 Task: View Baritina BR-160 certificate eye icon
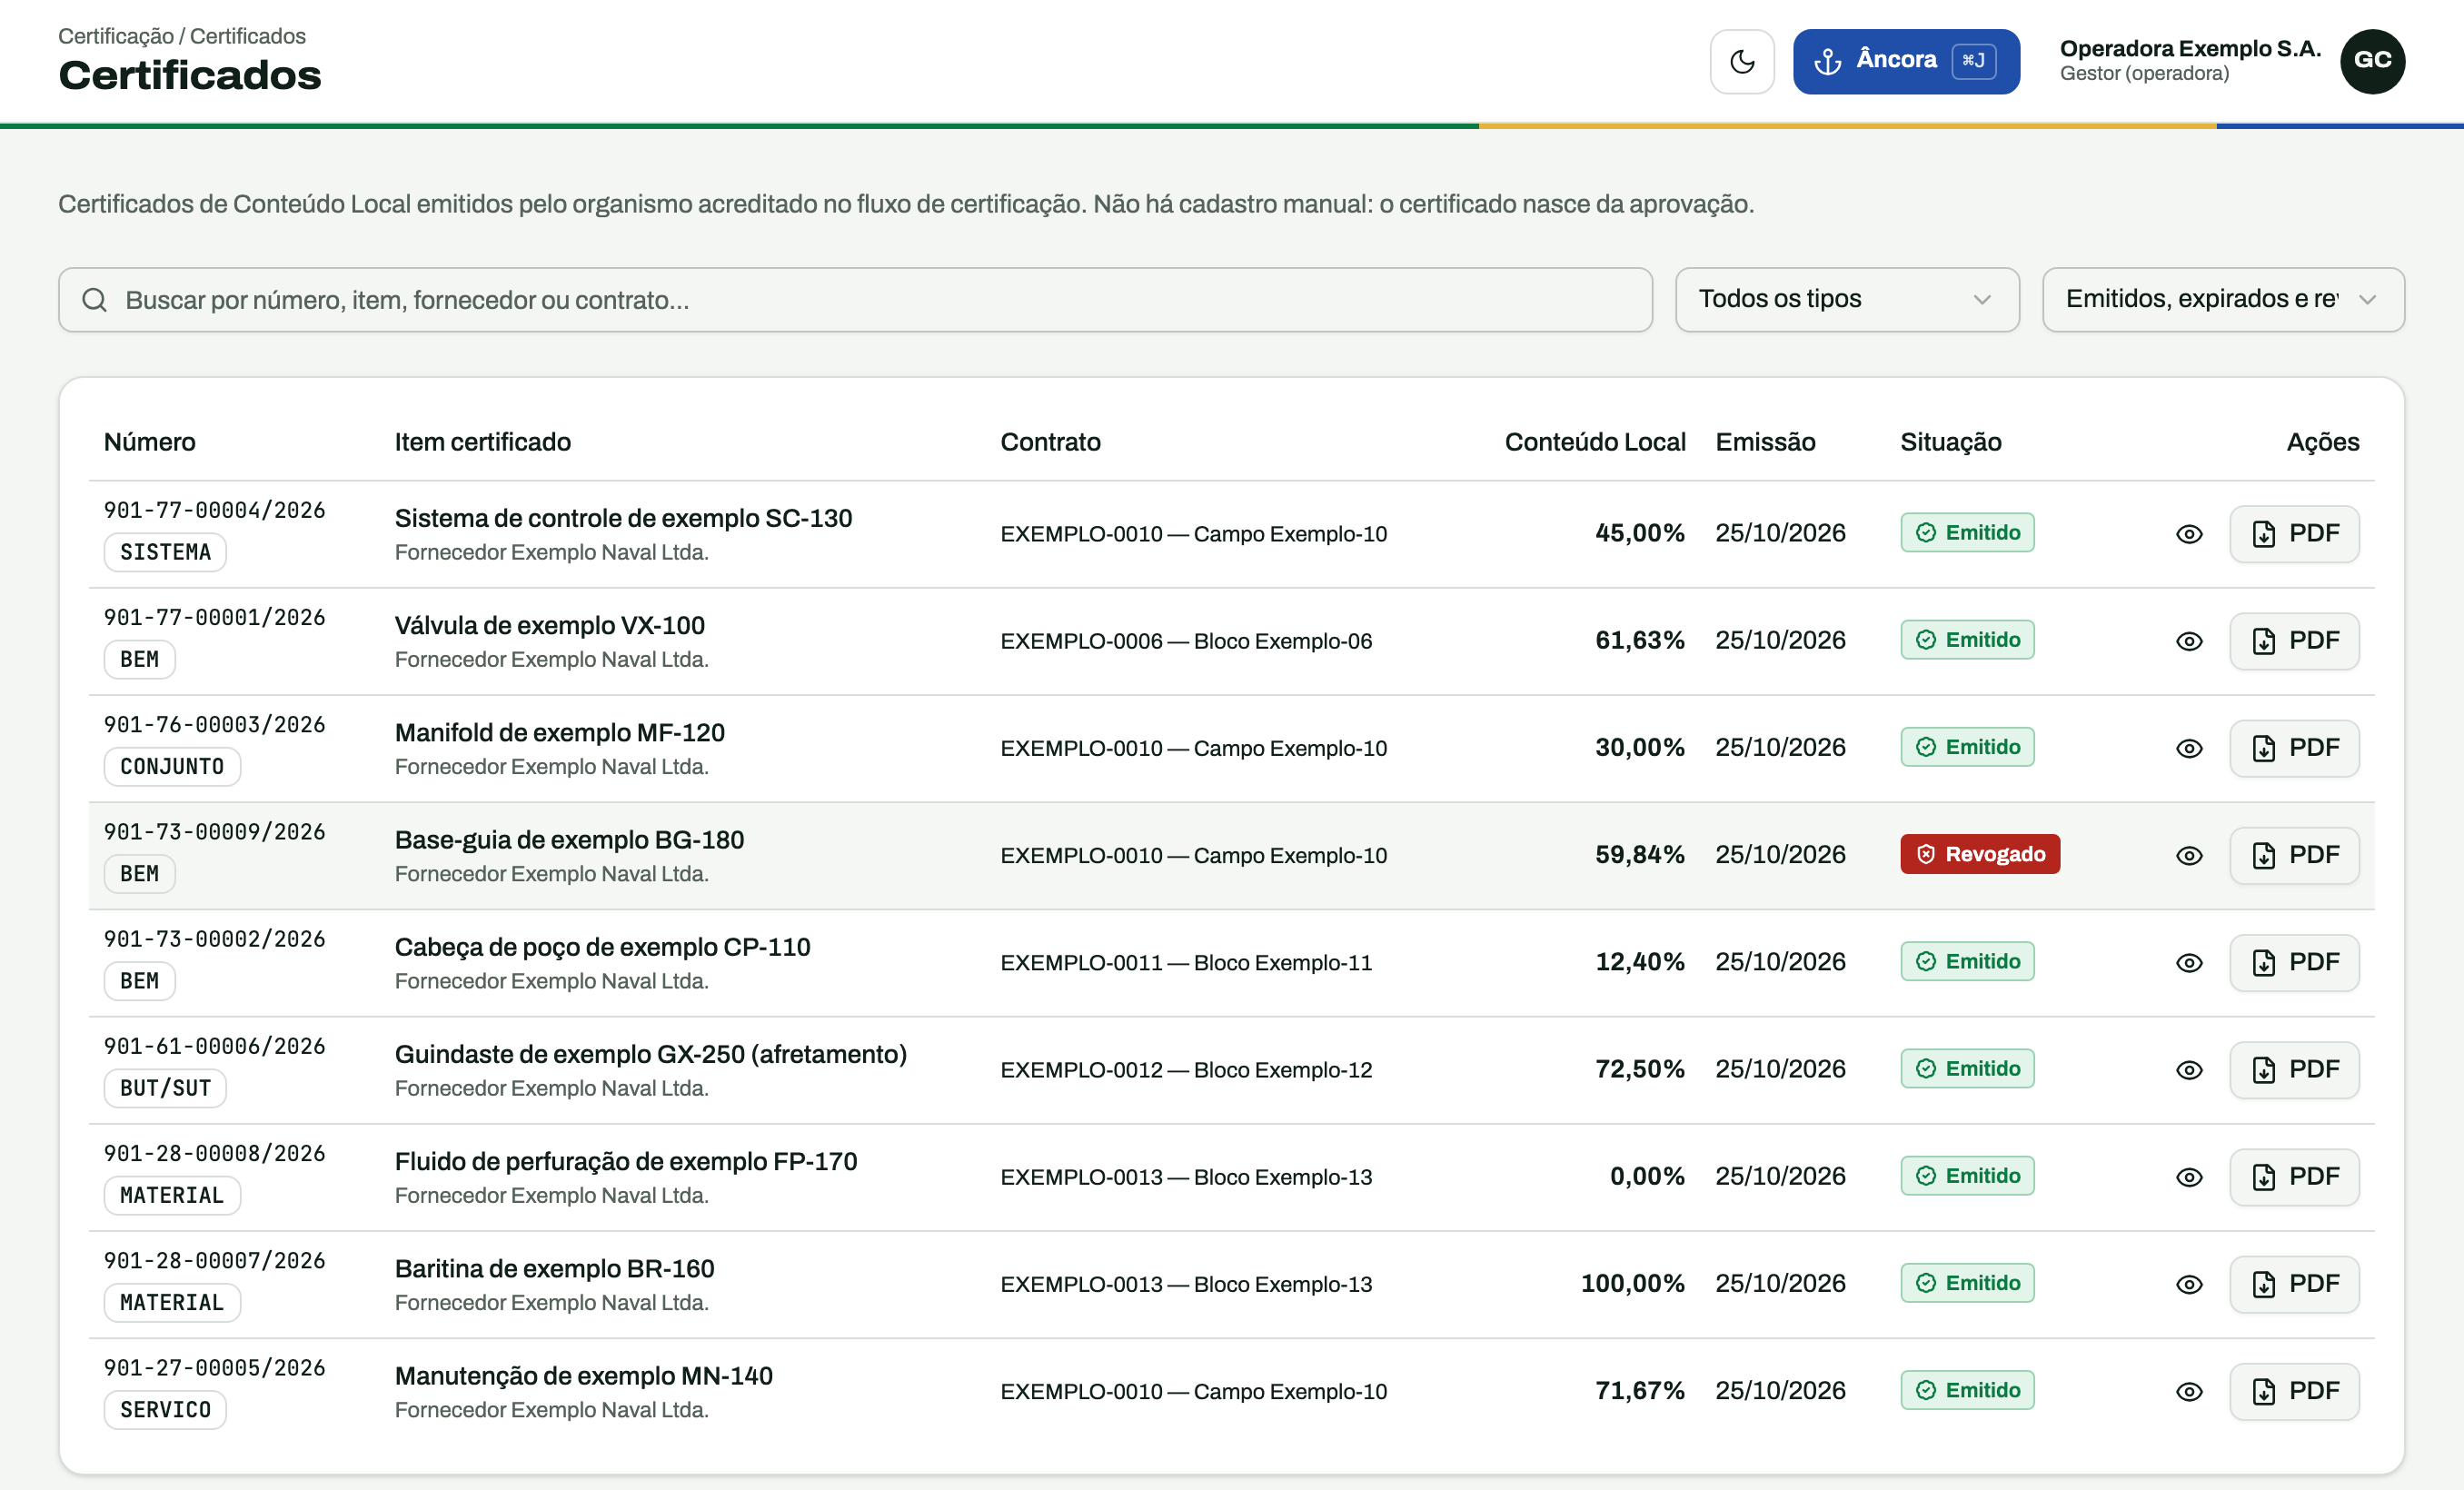[2189, 1284]
